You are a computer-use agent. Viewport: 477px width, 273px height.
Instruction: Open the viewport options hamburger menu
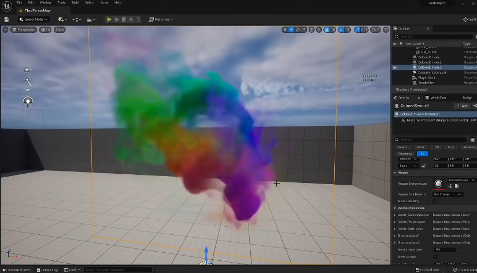point(5,29)
